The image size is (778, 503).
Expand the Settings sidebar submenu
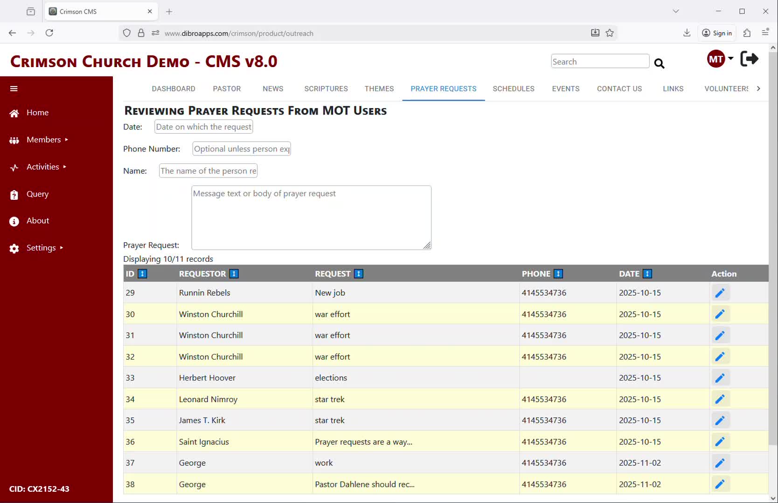[x=41, y=248]
